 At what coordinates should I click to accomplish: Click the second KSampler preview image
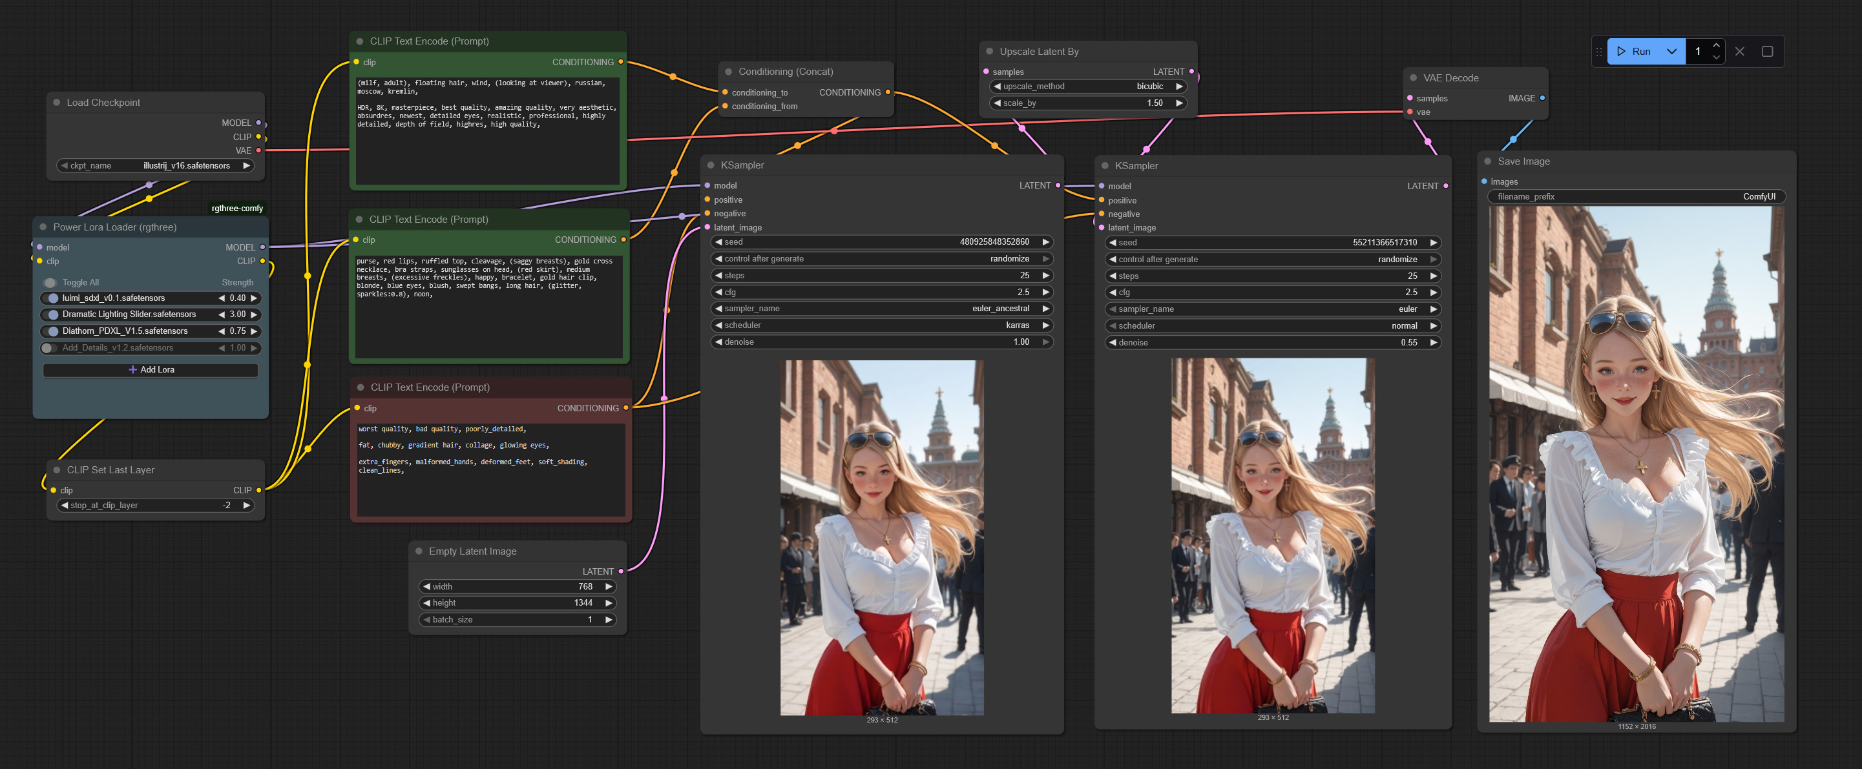[x=1273, y=536]
